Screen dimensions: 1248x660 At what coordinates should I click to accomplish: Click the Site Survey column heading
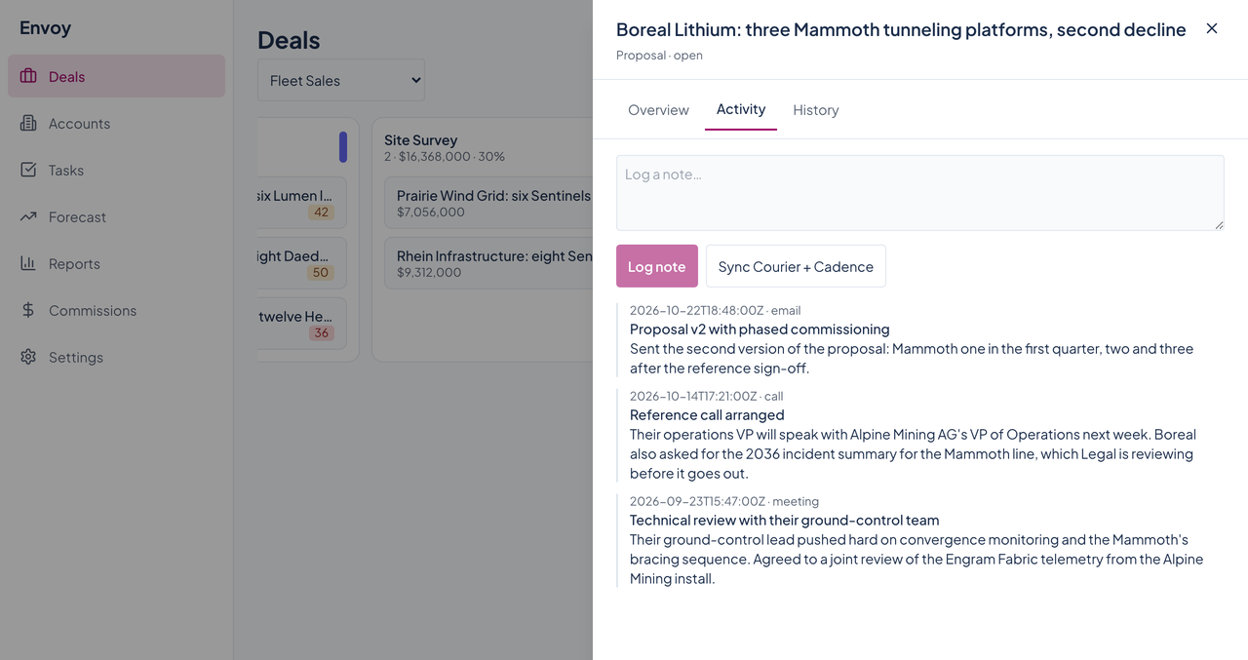(420, 140)
